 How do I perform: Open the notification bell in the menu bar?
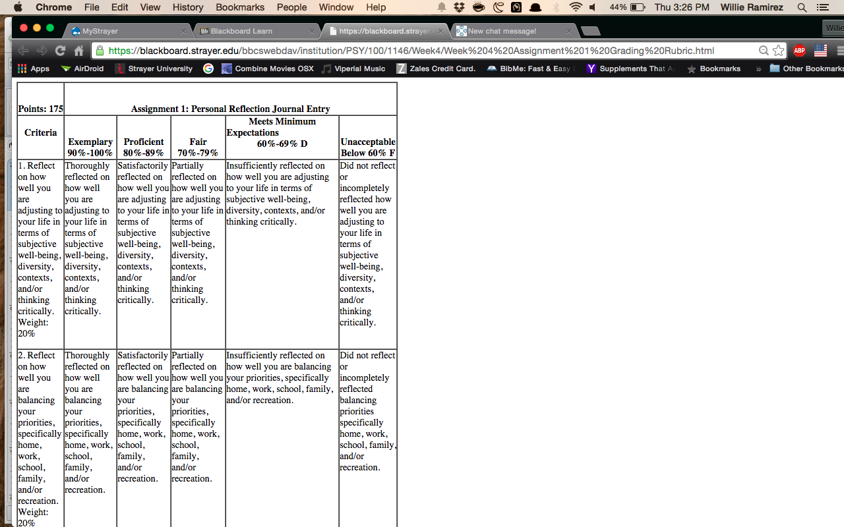click(x=441, y=7)
